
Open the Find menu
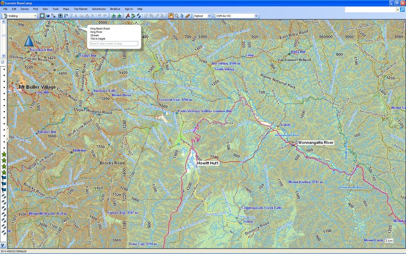point(36,9)
